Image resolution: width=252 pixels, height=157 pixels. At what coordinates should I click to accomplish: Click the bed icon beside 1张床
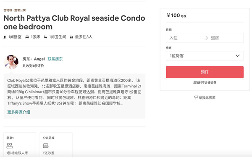tap(27, 37)
